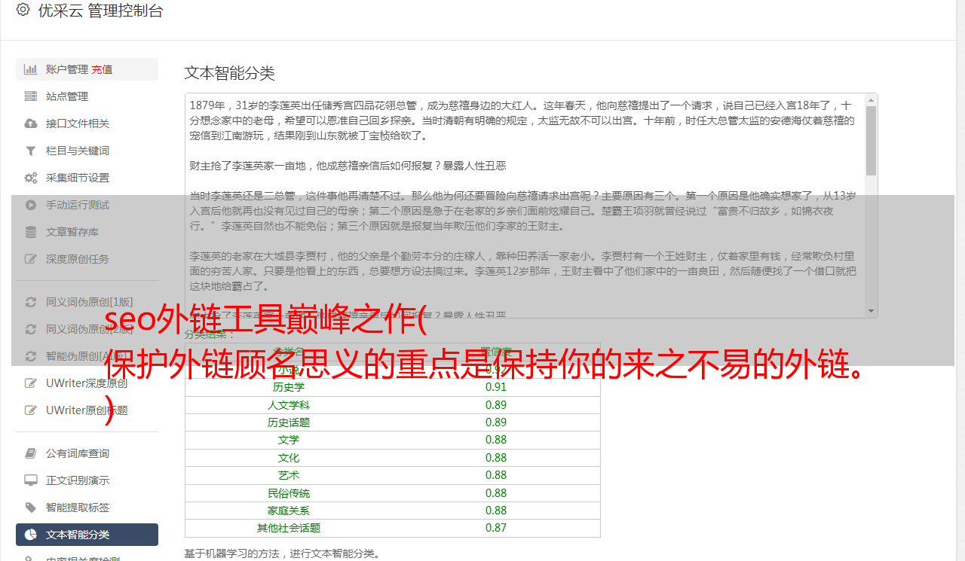Click the 家庭关系 category cell
The height and width of the screenshot is (561, 965).
[x=289, y=511]
